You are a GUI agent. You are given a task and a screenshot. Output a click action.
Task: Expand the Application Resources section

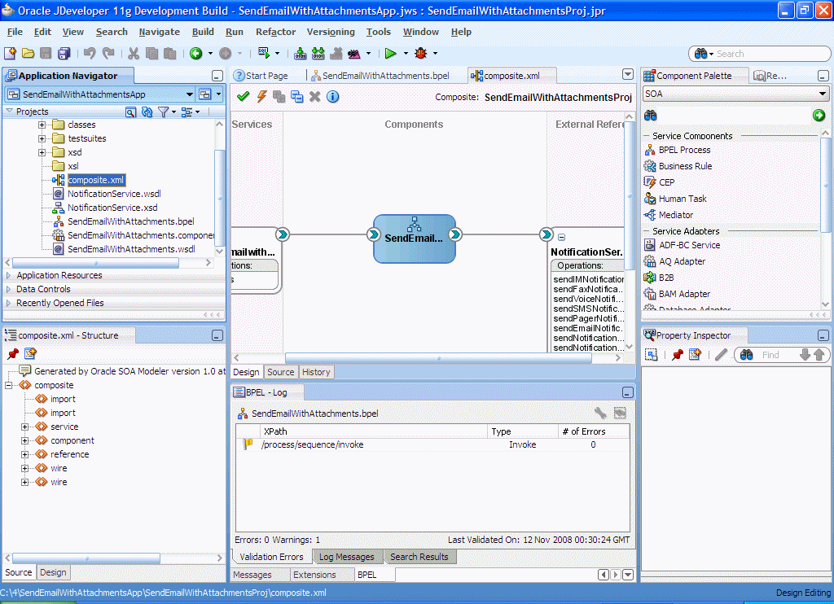coord(8,275)
